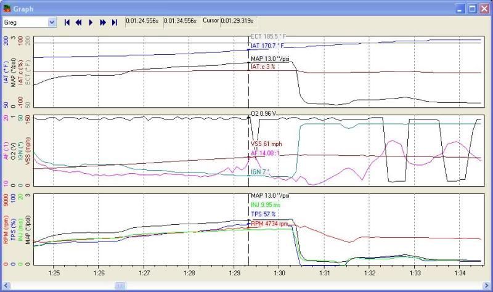Click the horizontal scrollbar left arrow
Viewport: 493px width, 292px height.
point(5,286)
